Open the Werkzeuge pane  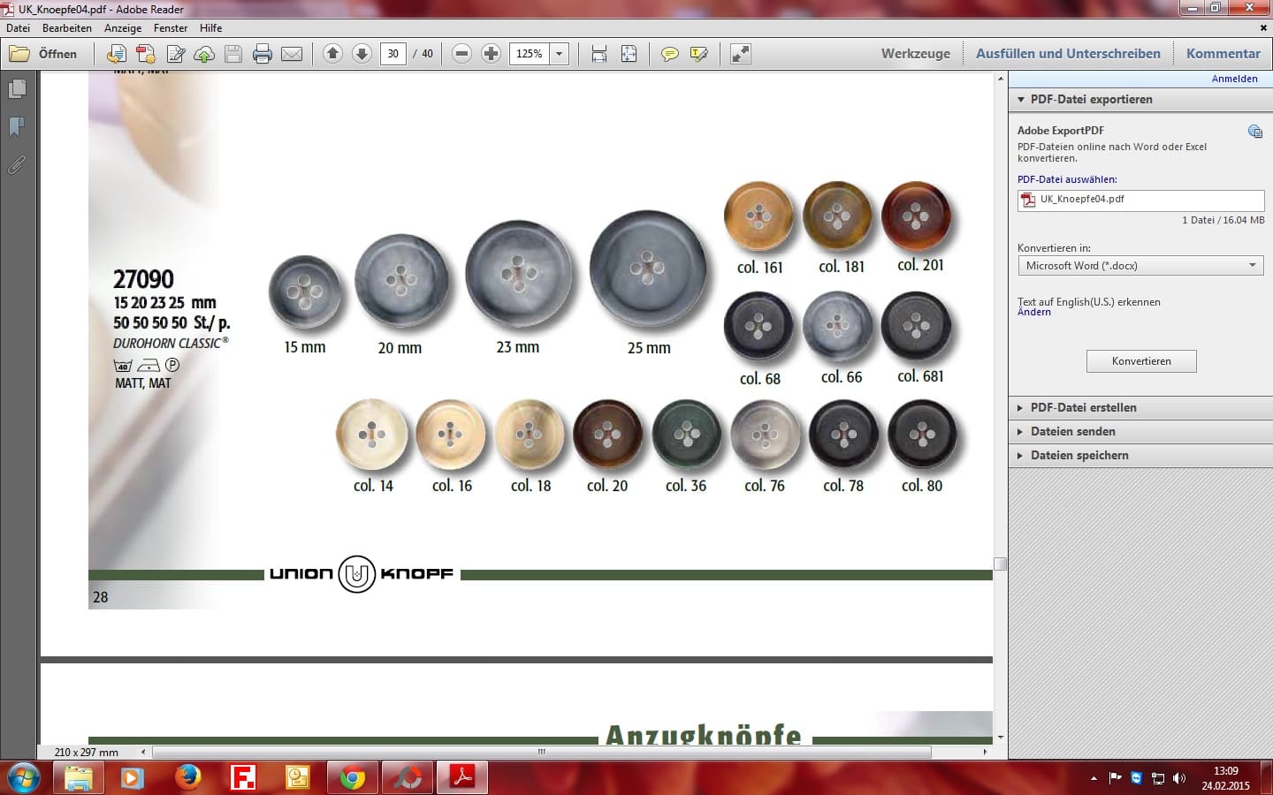coord(916,54)
